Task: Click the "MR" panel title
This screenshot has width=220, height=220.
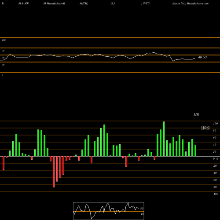Action: click(x=196, y=114)
